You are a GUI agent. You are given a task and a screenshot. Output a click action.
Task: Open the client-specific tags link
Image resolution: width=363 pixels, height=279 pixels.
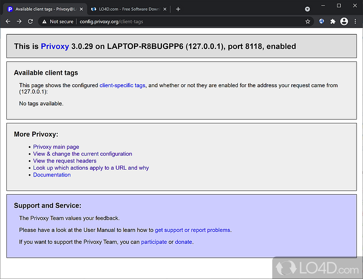pyautogui.click(x=122, y=85)
